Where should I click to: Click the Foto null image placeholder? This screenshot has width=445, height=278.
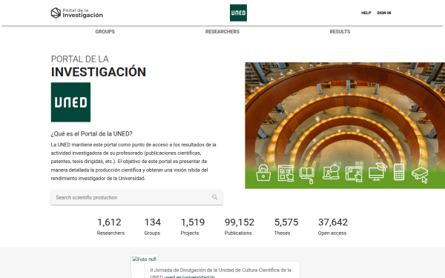pyautogui.click(x=145, y=259)
